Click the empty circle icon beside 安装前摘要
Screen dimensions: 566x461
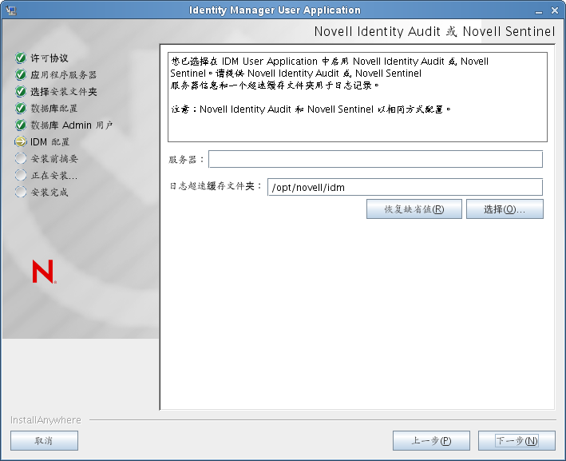pyautogui.click(x=21, y=158)
